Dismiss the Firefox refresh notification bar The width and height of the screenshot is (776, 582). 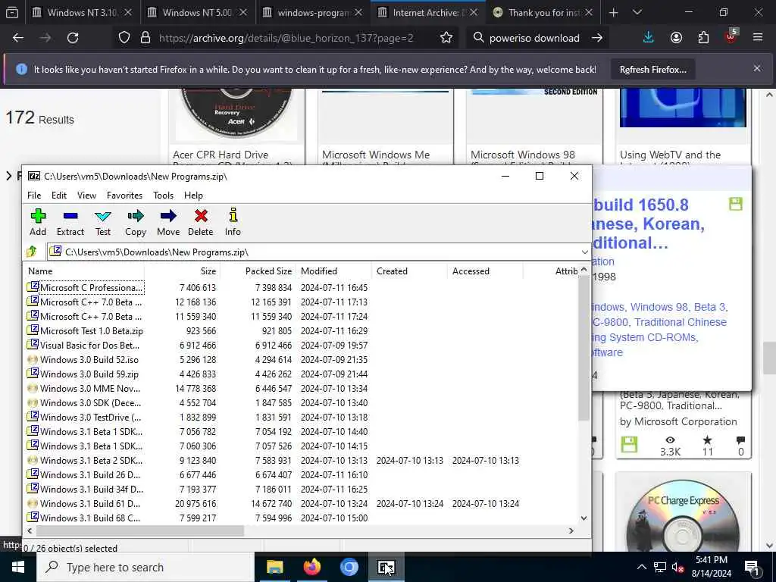(x=757, y=68)
